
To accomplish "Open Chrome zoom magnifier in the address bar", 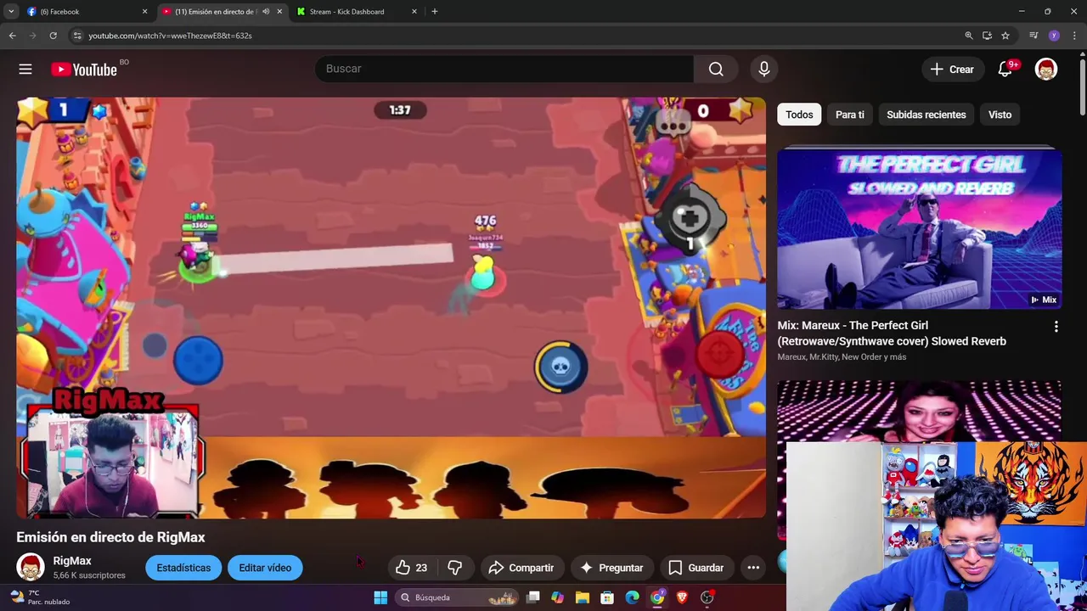I will [x=969, y=36].
